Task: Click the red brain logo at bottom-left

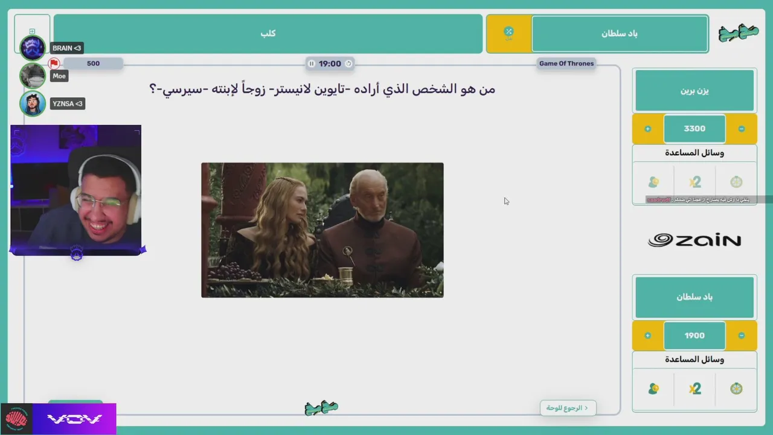Action: pyautogui.click(x=17, y=419)
